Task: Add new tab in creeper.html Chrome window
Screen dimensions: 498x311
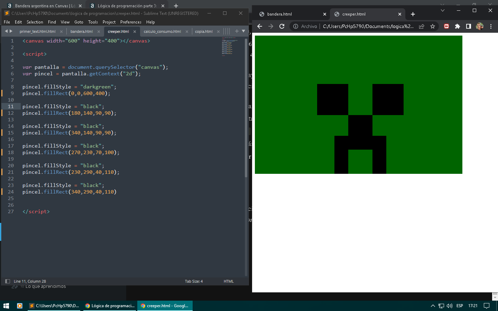Action: click(x=413, y=14)
